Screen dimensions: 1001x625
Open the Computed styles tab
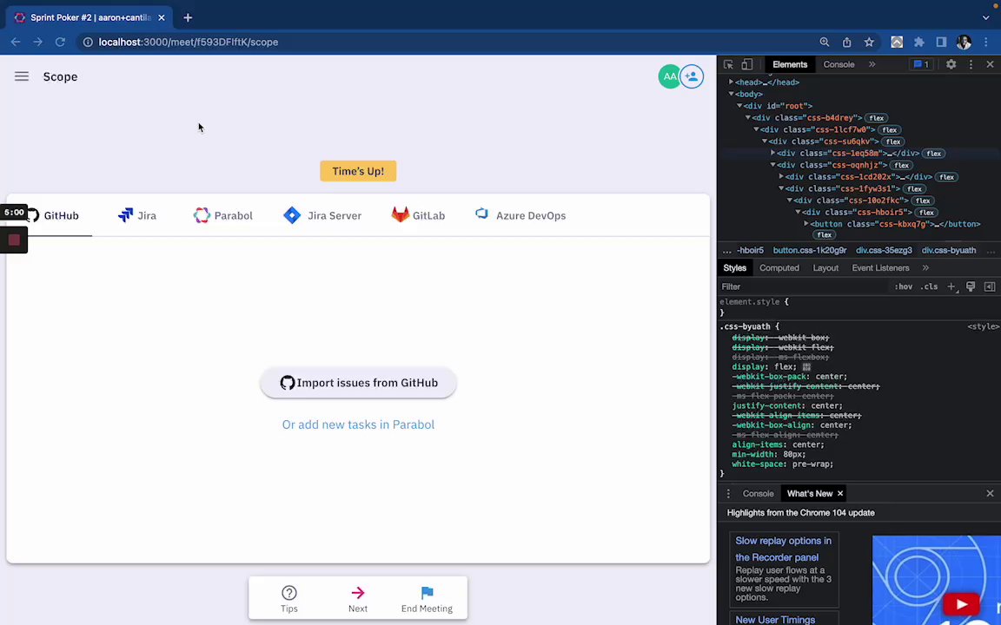[x=779, y=268]
